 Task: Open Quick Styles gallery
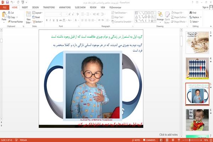[x=167, y=18]
